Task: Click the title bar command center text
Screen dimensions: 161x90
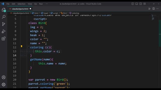Action: (80, 4)
